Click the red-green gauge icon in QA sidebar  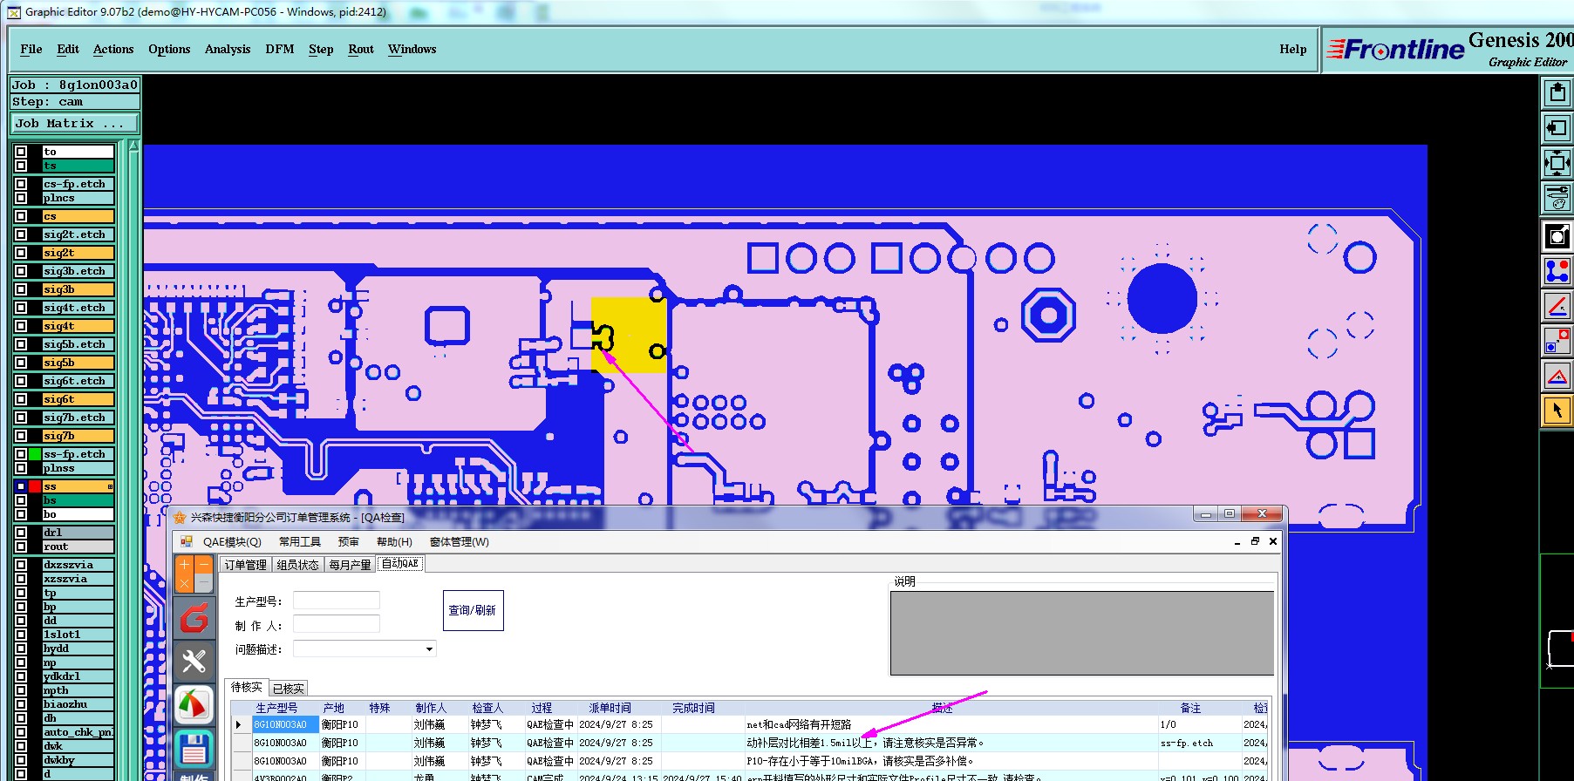pos(194,704)
